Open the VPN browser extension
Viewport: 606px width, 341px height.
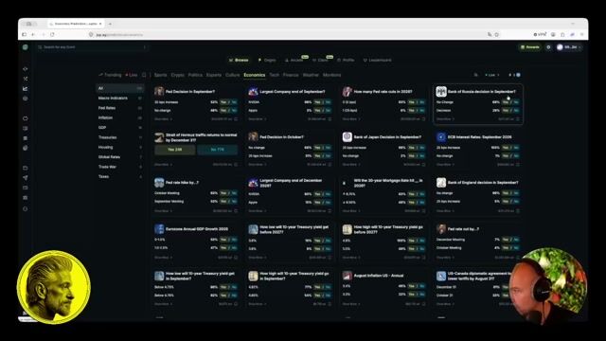coord(540,34)
